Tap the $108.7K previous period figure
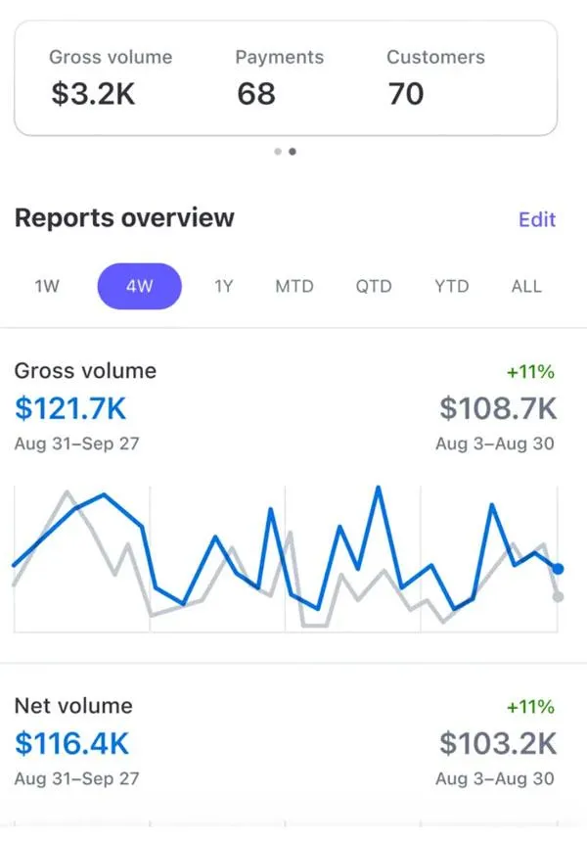Image resolution: width=587 pixels, height=841 pixels. click(x=498, y=408)
